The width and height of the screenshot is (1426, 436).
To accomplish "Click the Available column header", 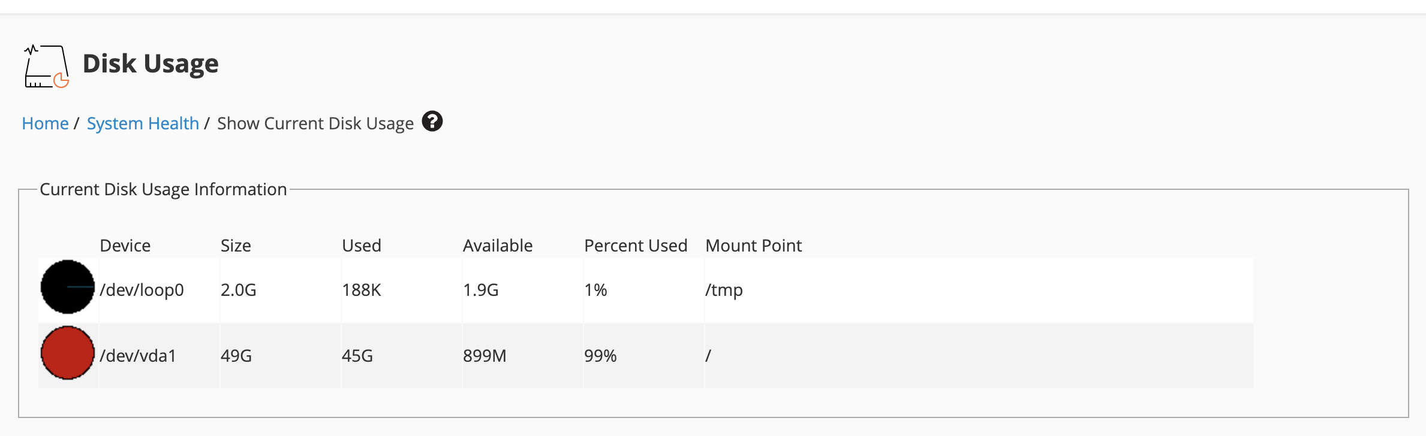I will (x=498, y=246).
